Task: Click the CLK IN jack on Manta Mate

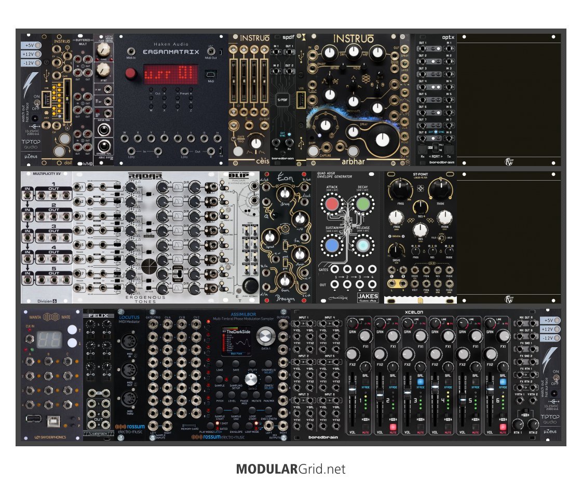Action: tap(30, 338)
